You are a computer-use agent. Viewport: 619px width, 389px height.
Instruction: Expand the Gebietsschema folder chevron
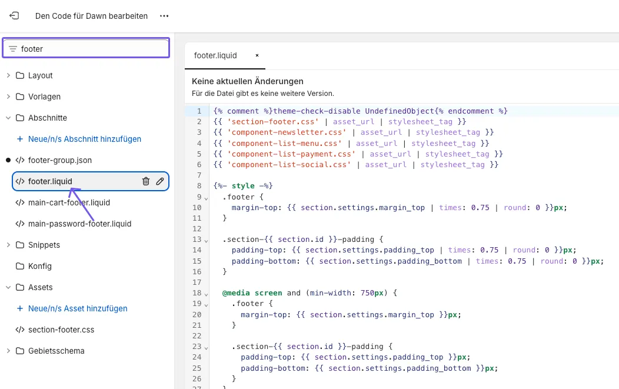tap(8, 351)
